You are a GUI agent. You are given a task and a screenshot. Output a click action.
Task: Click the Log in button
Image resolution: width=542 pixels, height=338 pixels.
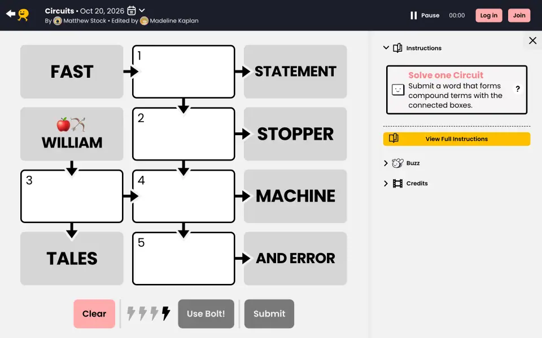489,15
